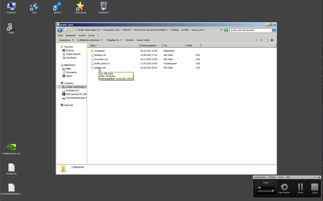323x201 pixels.
Task: Select the favourites.xml file icon
Action: tap(92, 59)
